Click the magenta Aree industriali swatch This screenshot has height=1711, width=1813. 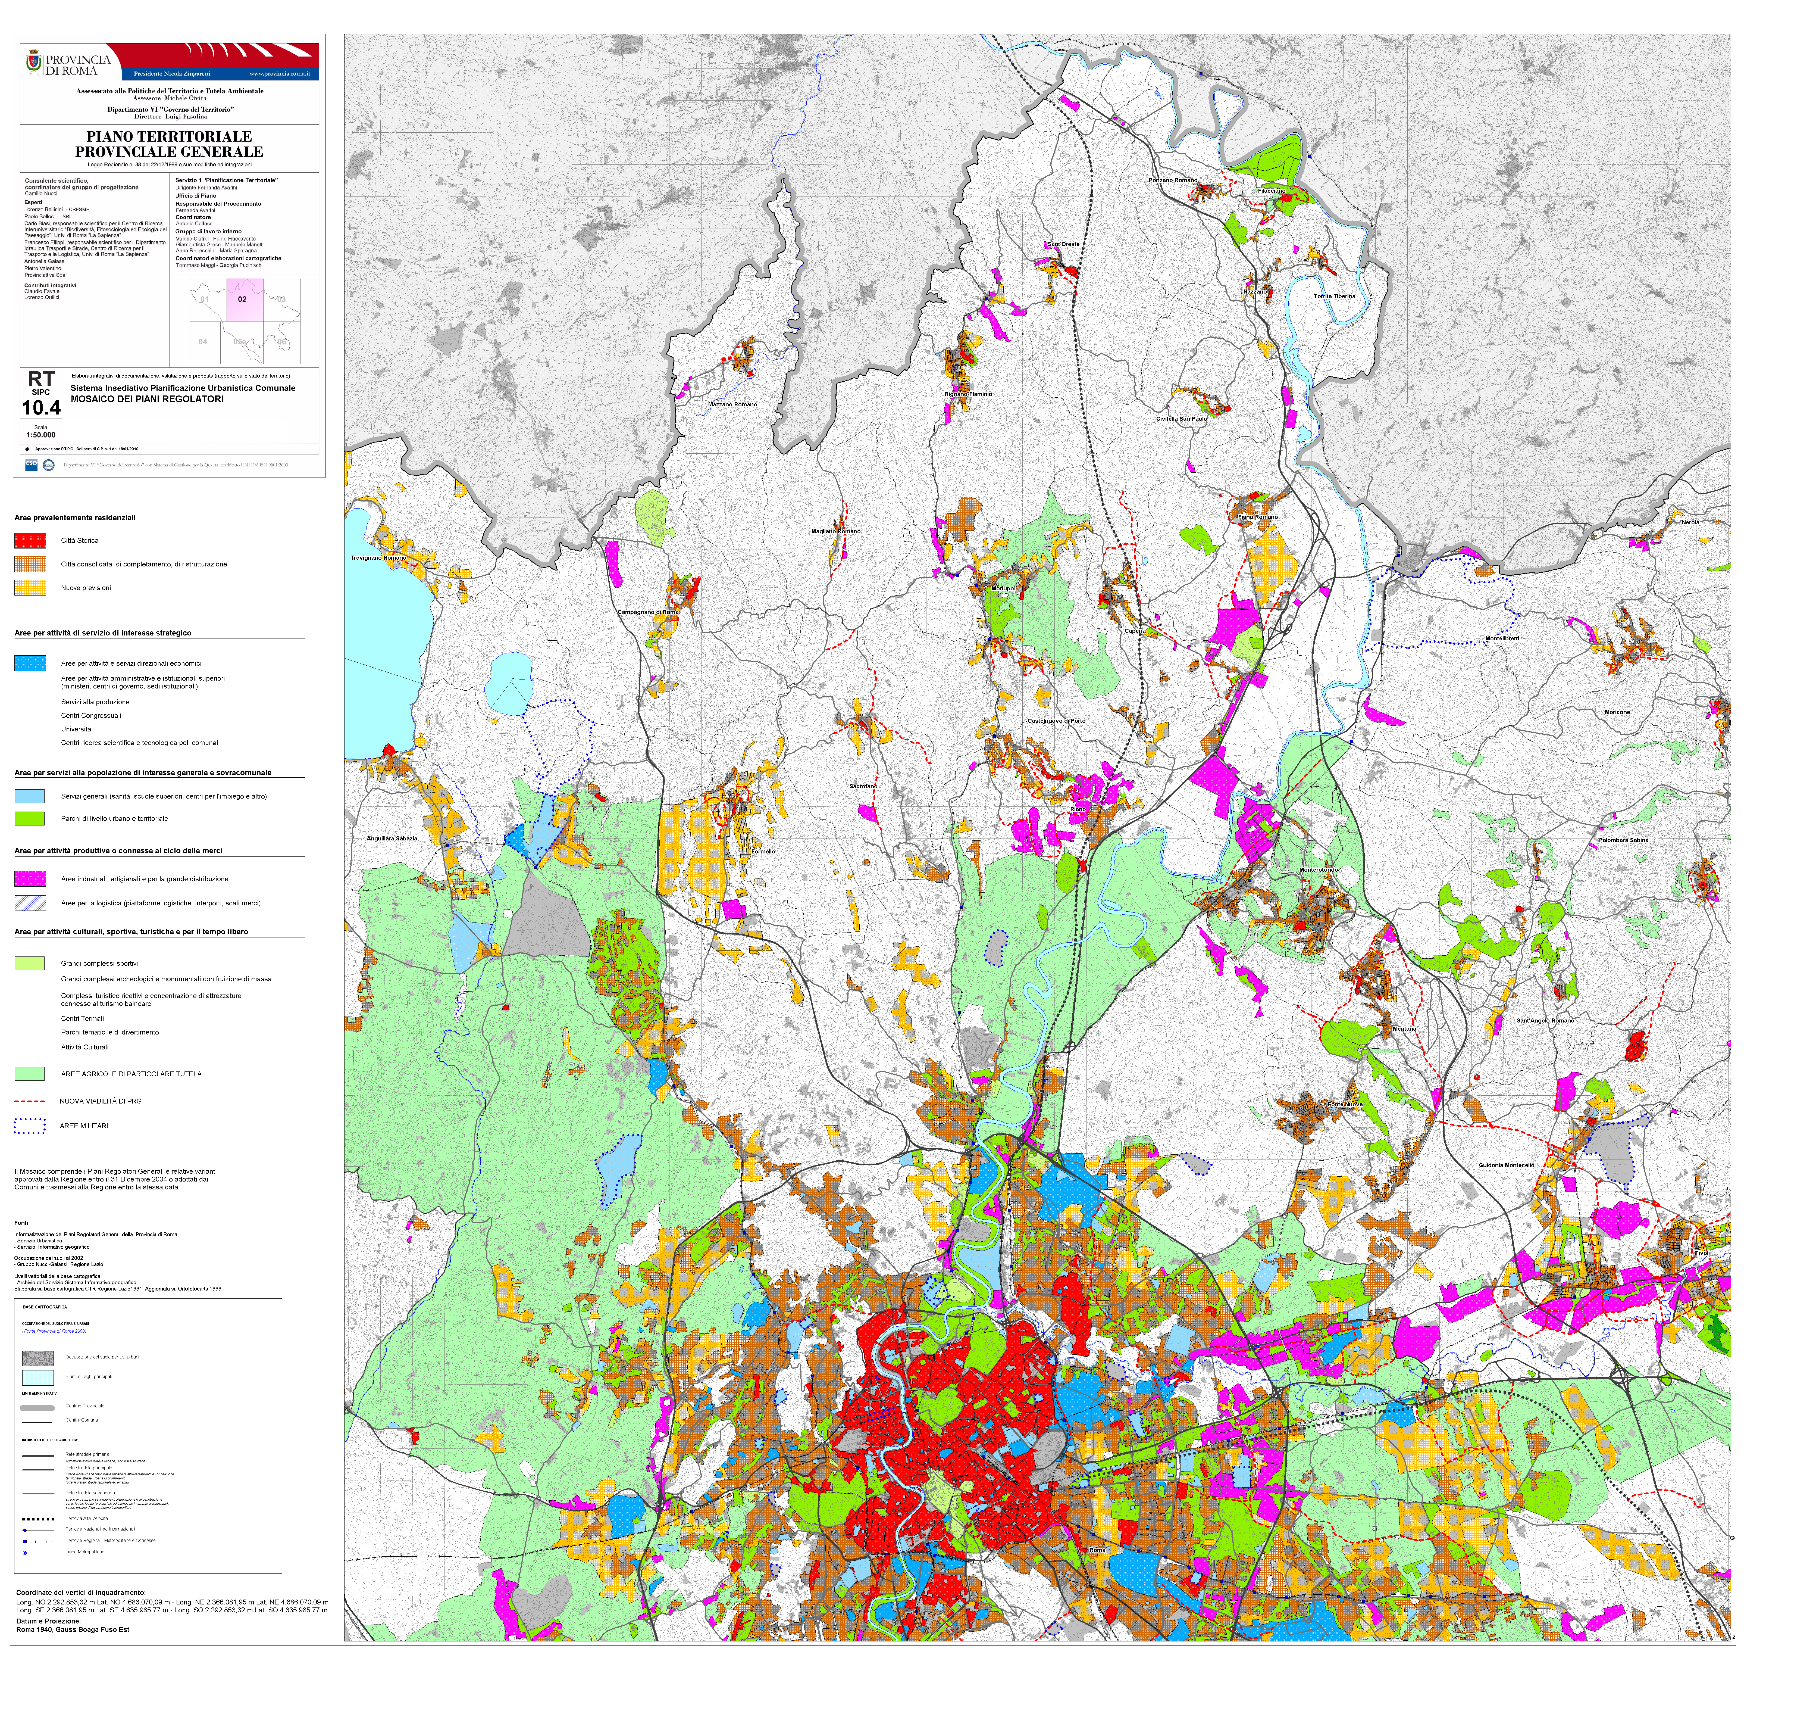click(x=30, y=879)
